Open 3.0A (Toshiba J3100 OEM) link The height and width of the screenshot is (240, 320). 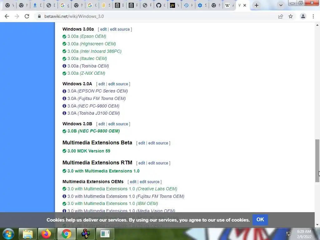click(94, 113)
